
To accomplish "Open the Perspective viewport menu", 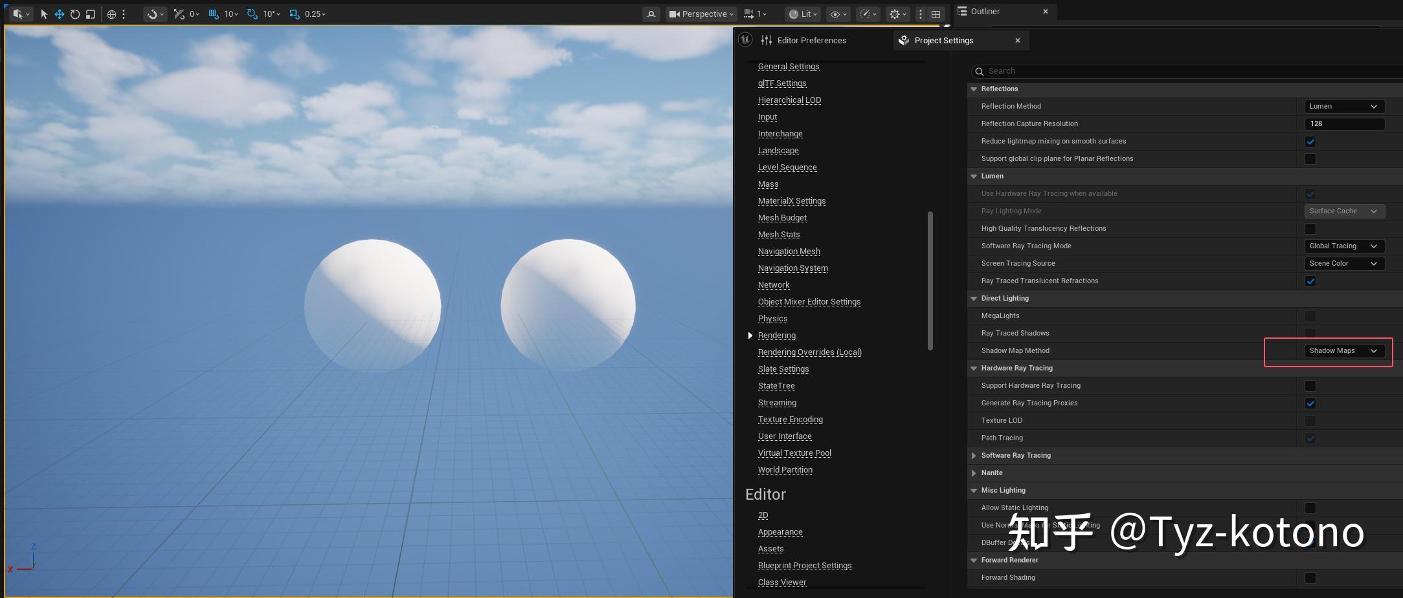I will pos(701,14).
